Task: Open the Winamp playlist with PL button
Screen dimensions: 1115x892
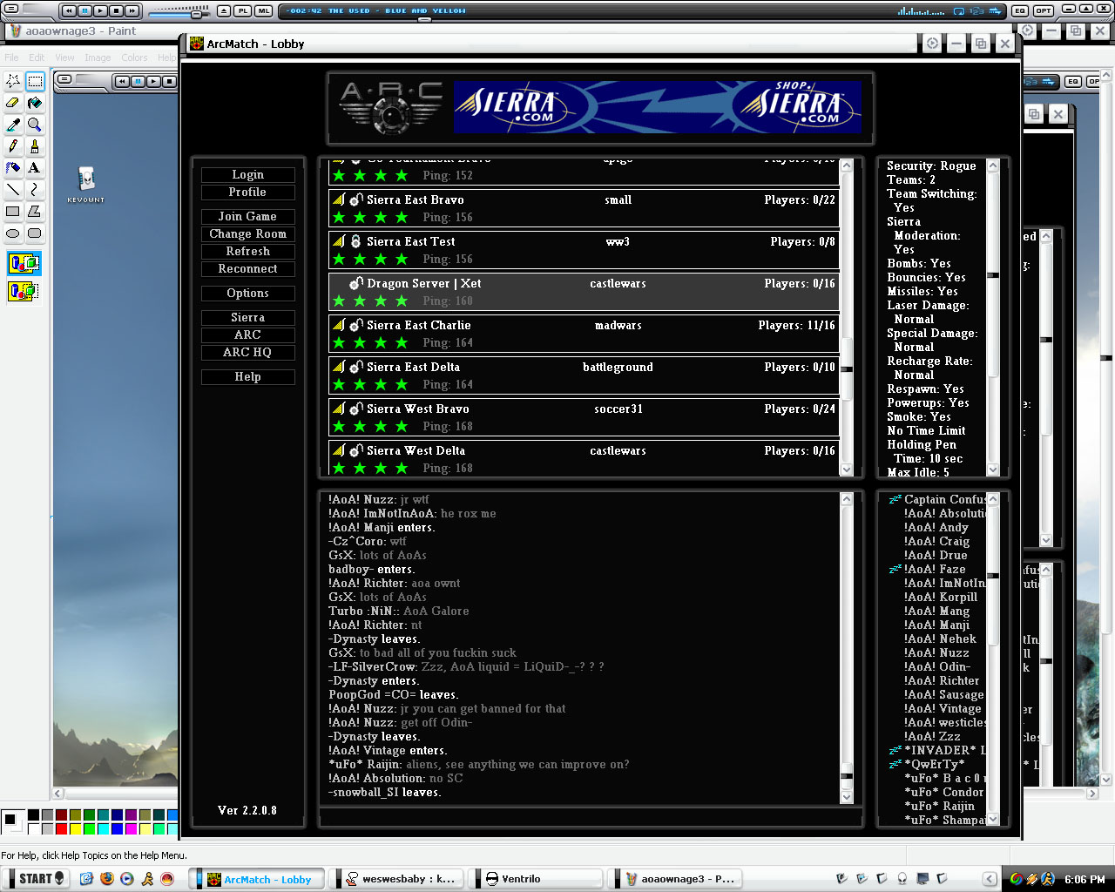Action: (x=243, y=11)
